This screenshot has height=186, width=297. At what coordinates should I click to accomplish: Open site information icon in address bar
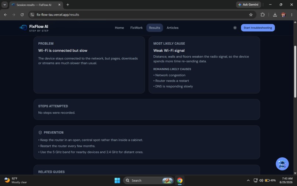(32, 15)
